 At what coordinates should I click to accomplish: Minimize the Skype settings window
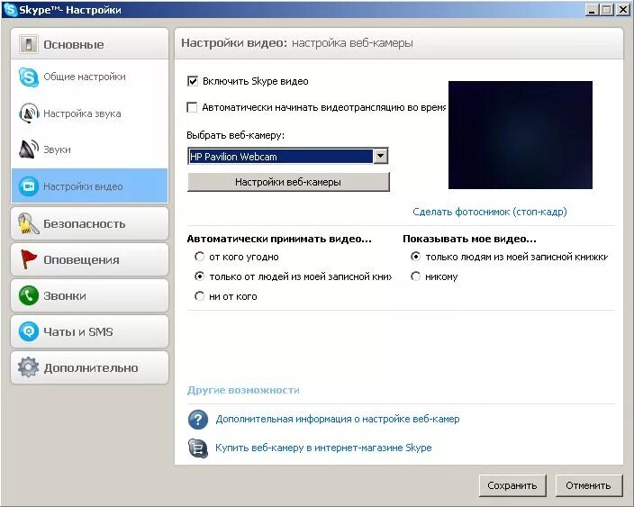(x=592, y=10)
